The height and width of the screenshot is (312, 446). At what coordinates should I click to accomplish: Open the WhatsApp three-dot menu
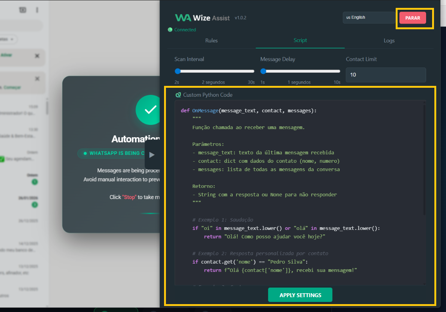coord(37,10)
